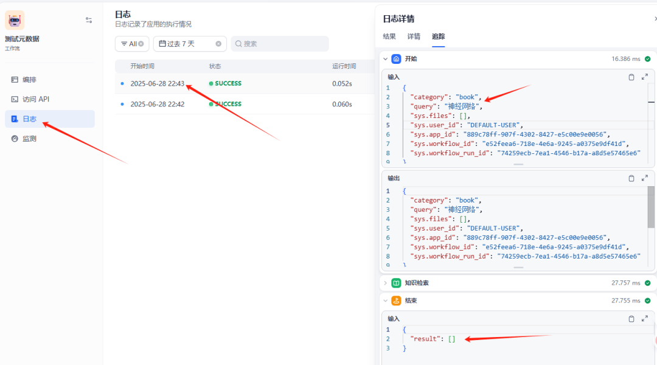Copy the 开始 node 输出 JSON
This screenshot has width=657, height=365.
[x=631, y=178]
